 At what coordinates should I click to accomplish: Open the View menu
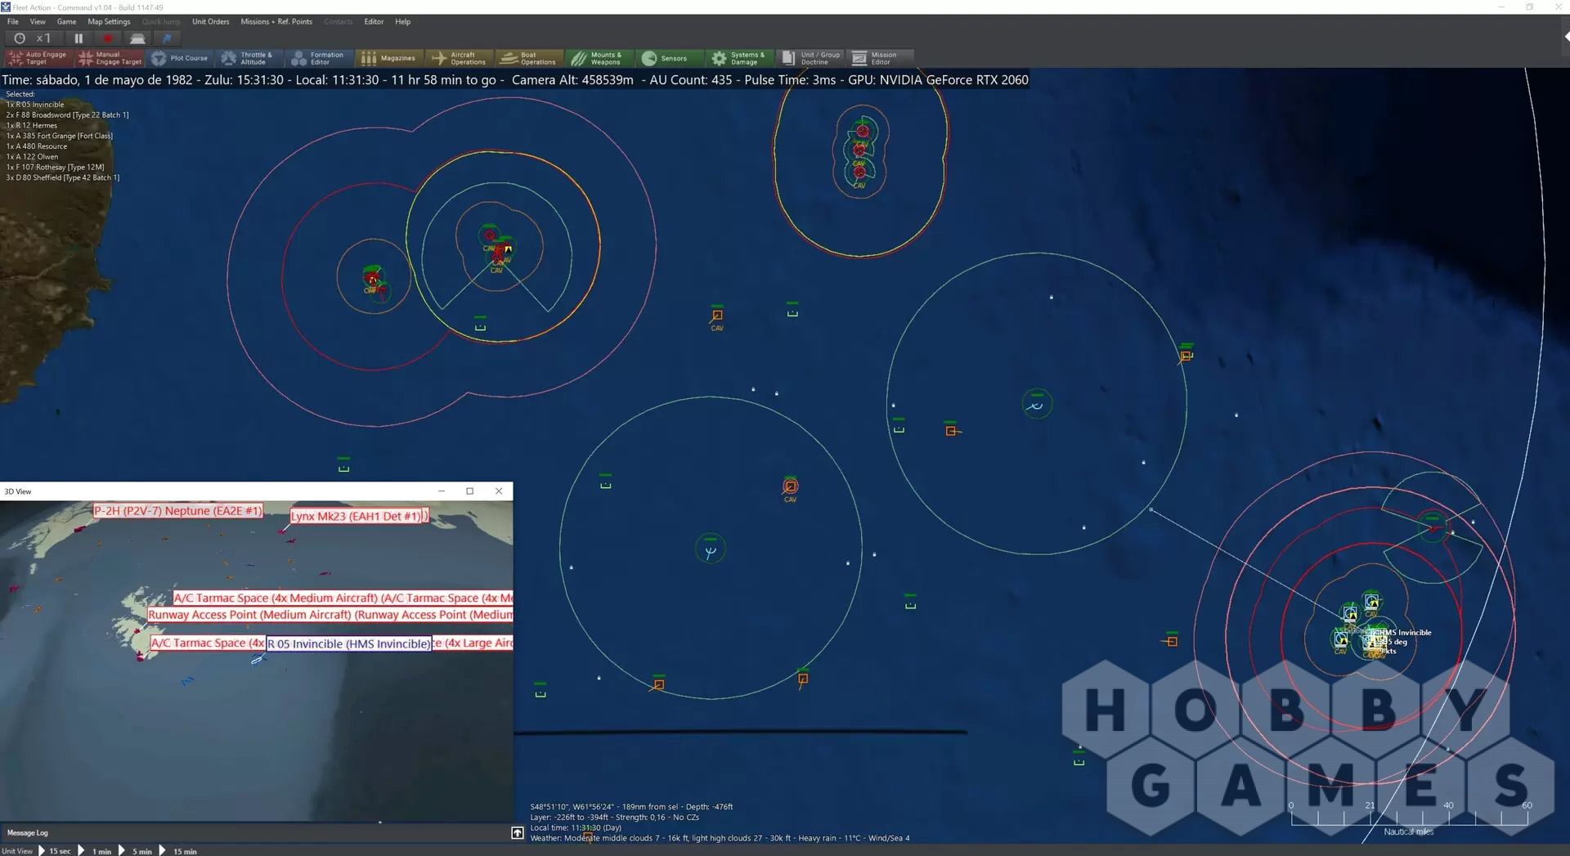(38, 21)
